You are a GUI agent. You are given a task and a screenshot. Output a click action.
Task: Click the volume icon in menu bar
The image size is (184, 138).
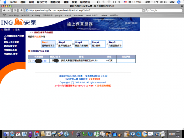coord(119,2)
